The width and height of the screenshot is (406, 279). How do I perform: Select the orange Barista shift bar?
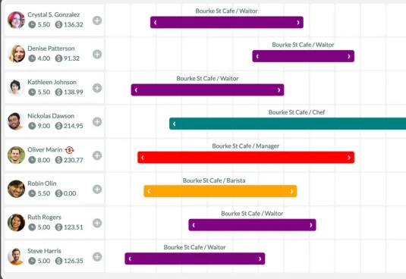click(x=220, y=191)
